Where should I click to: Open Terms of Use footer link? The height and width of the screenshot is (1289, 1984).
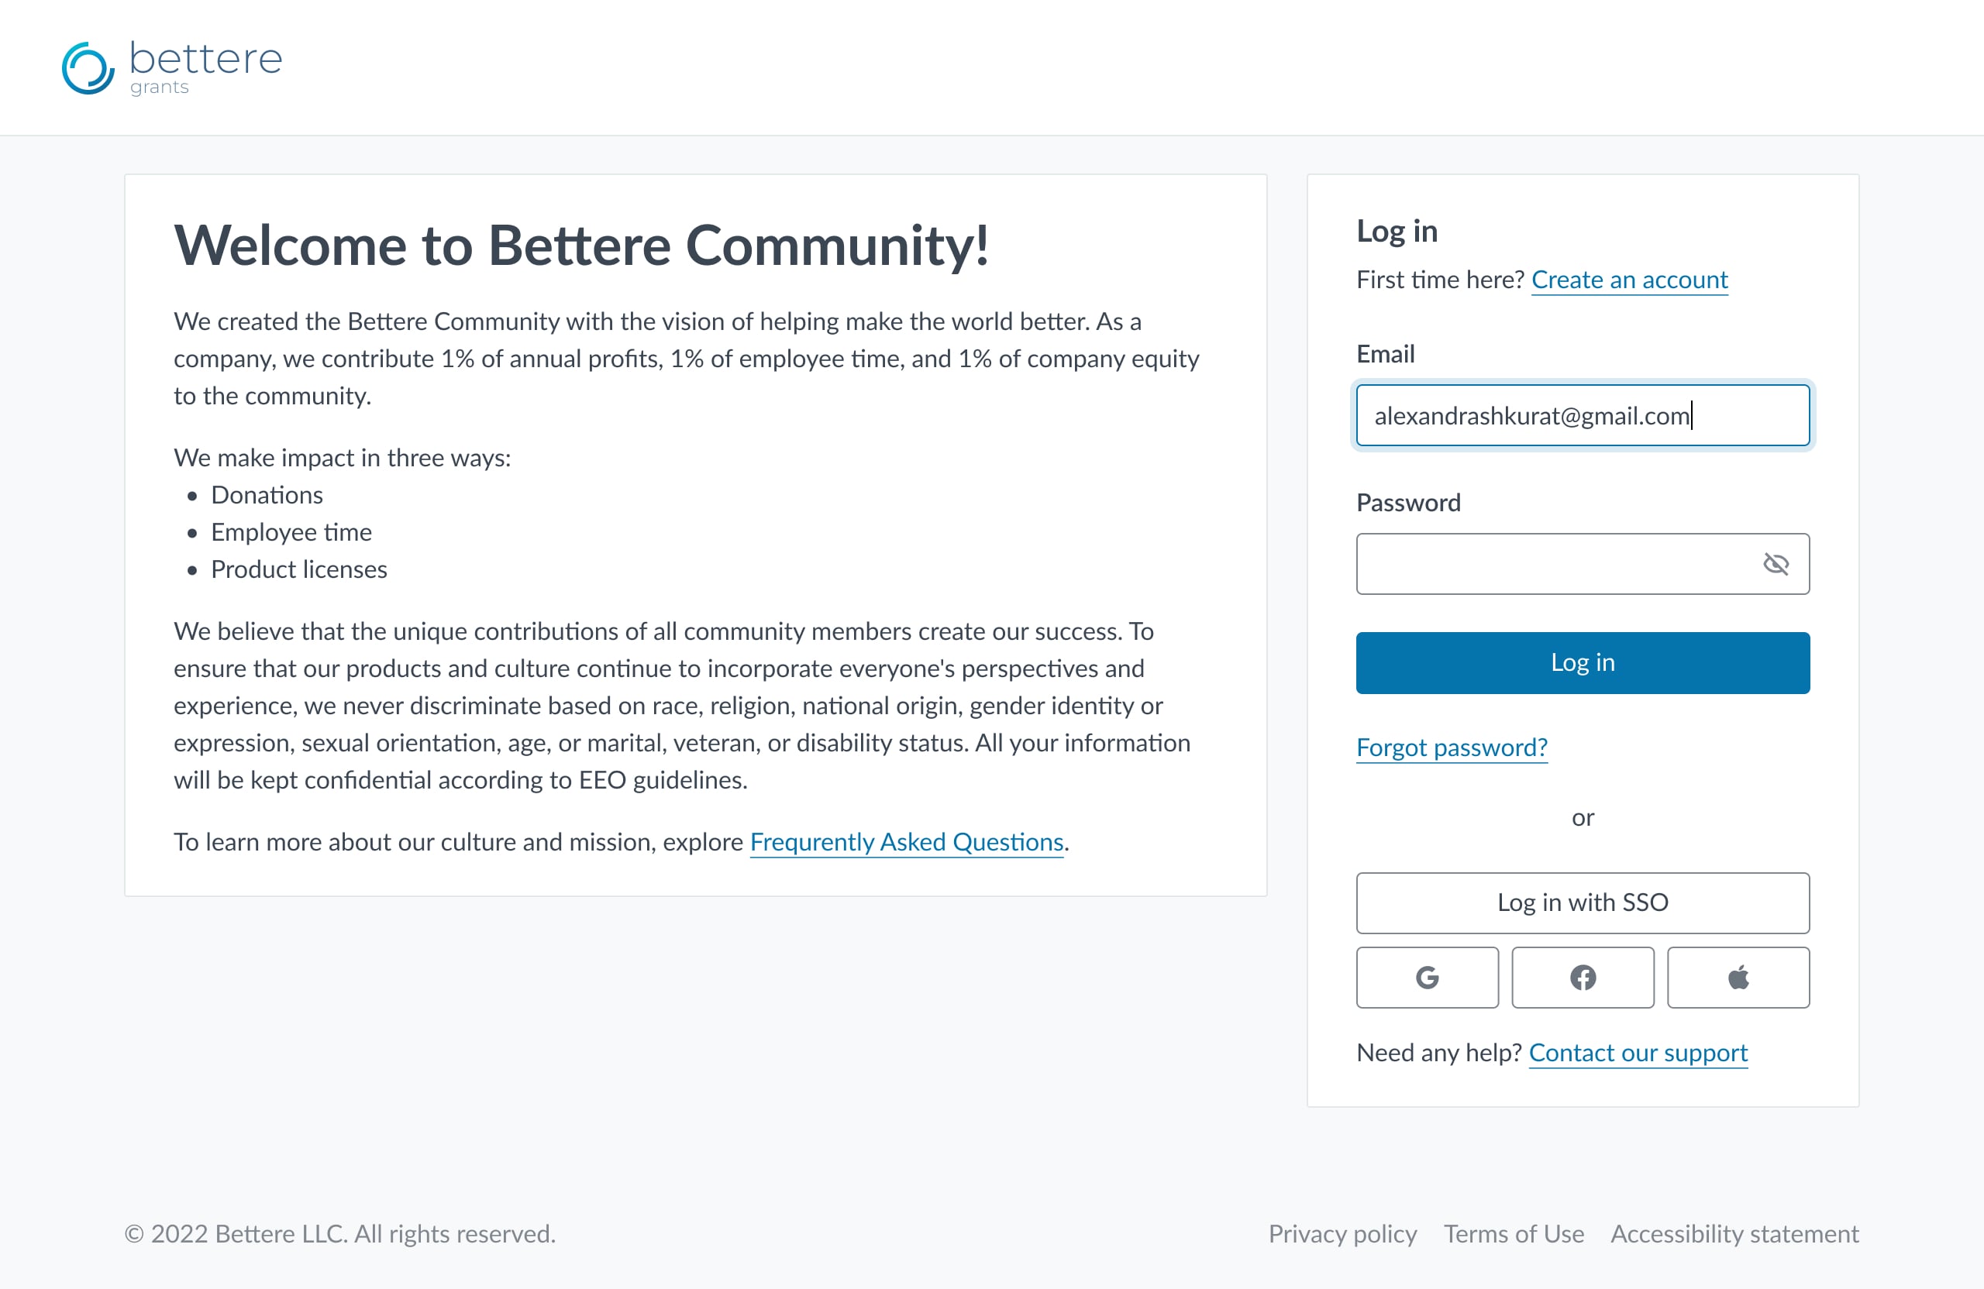point(1513,1233)
